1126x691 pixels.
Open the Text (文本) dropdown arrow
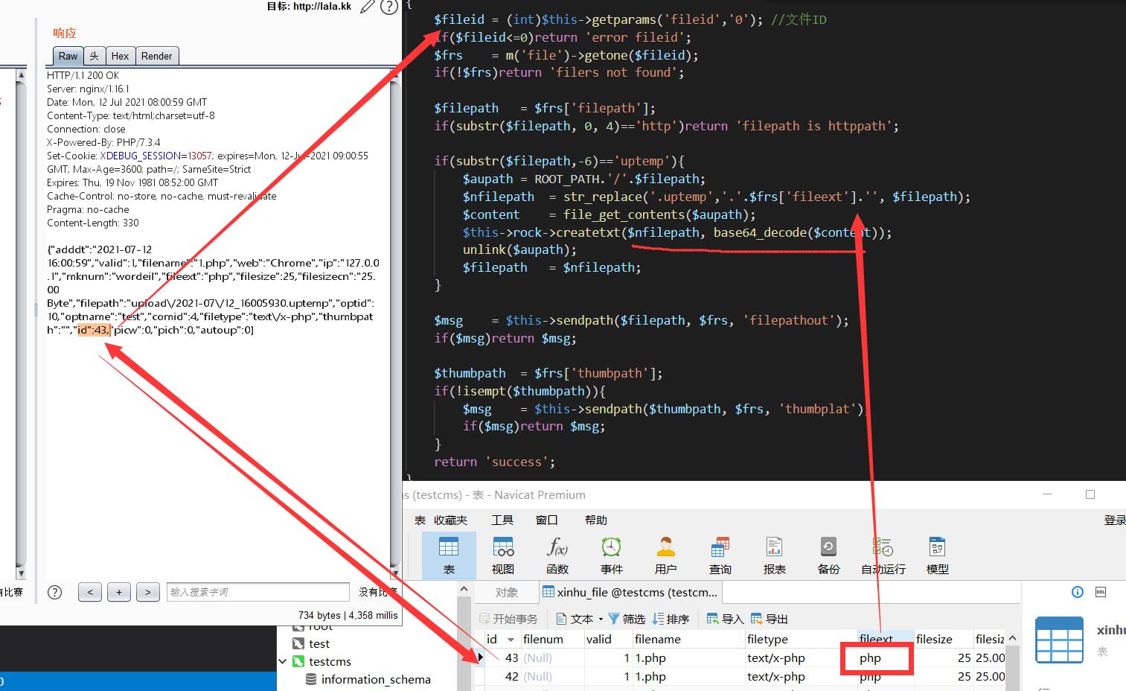point(599,619)
